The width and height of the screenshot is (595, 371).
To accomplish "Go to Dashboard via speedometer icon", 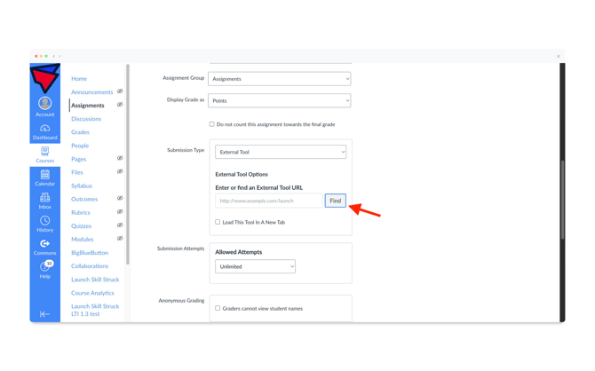I will (x=44, y=128).
